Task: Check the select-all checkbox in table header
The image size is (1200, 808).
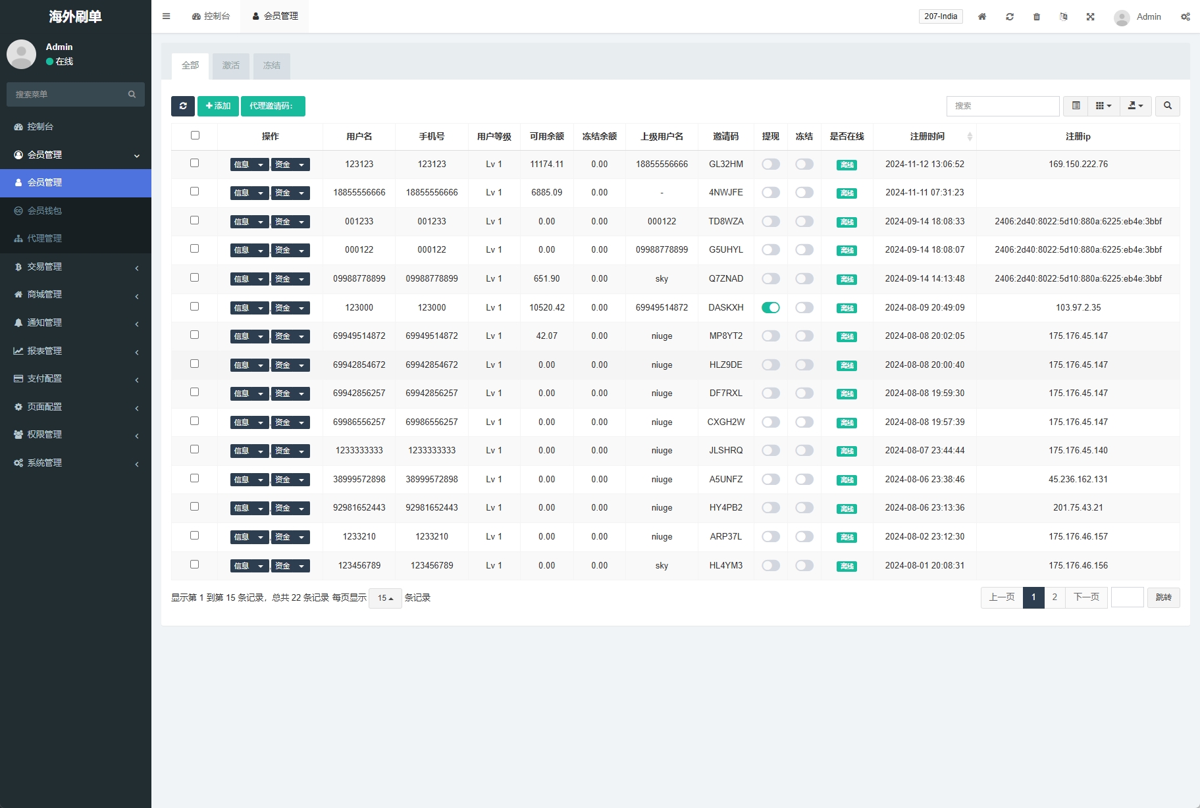Action: coord(195,136)
